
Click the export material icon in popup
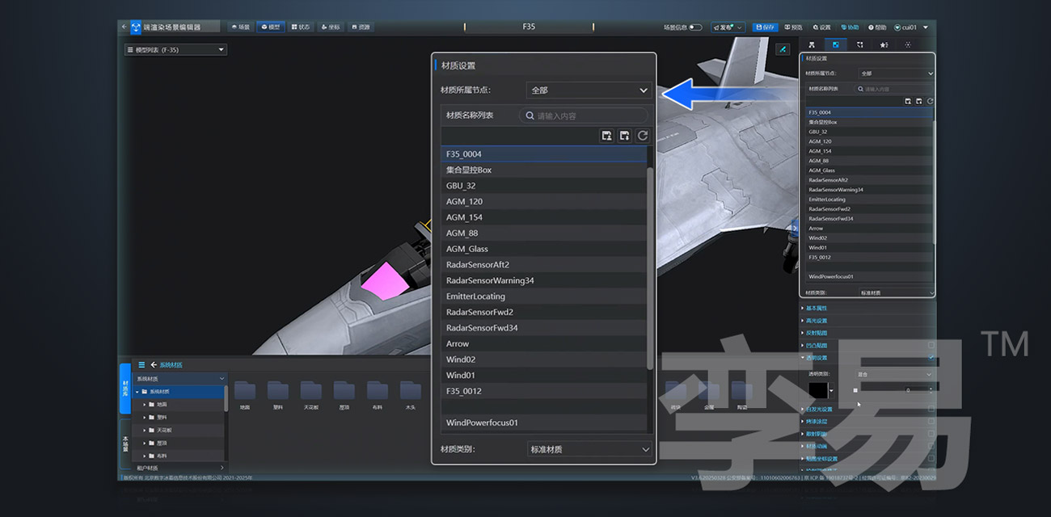click(625, 136)
